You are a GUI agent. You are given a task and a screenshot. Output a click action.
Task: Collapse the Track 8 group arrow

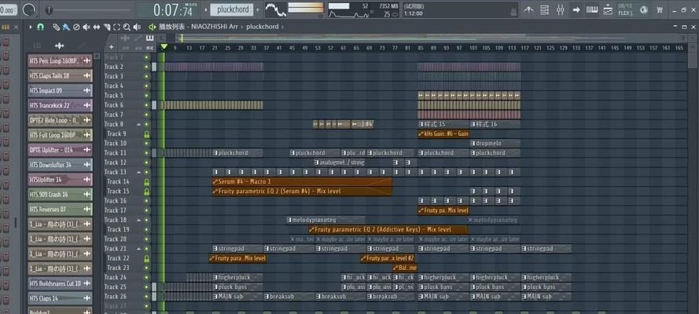pos(138,125)
